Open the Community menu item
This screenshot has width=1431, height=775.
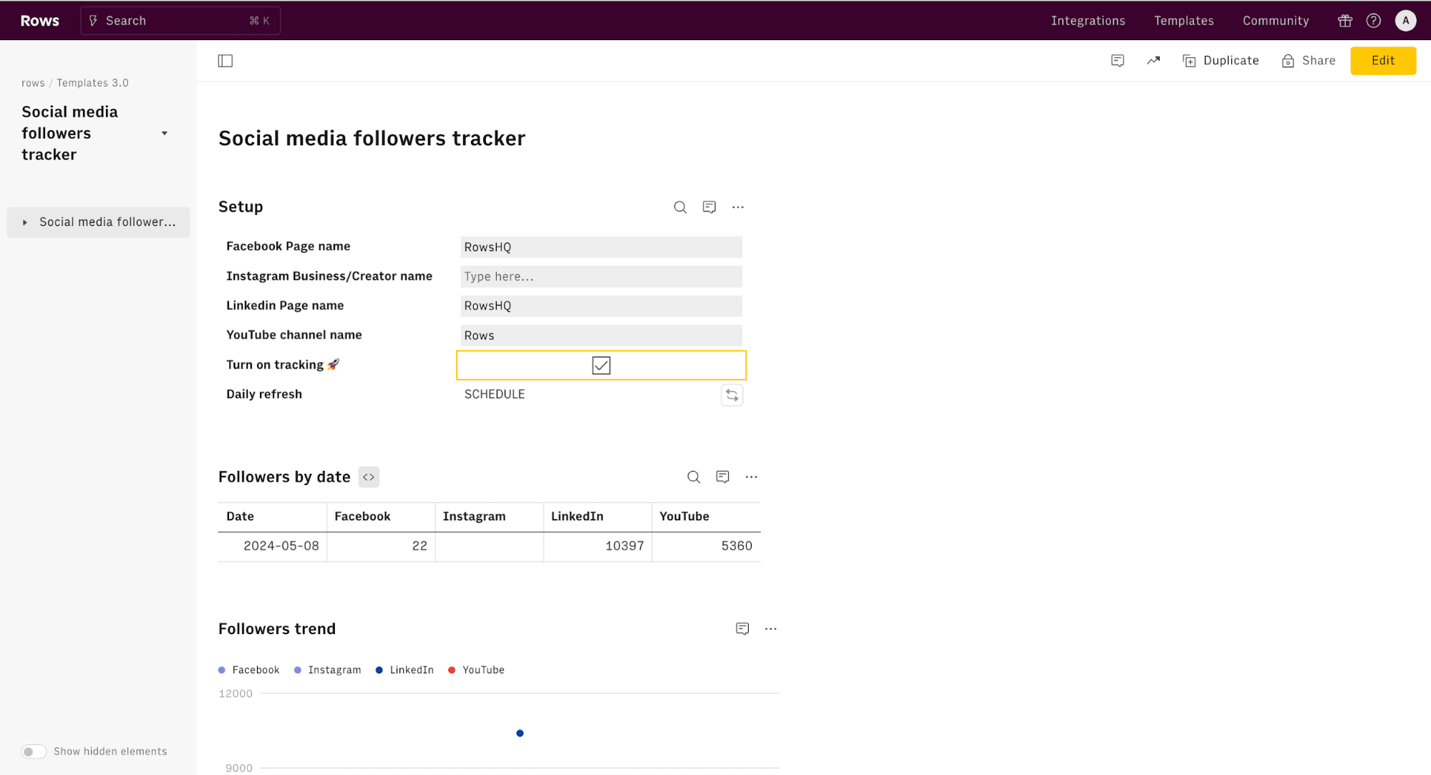[1277, 20]
